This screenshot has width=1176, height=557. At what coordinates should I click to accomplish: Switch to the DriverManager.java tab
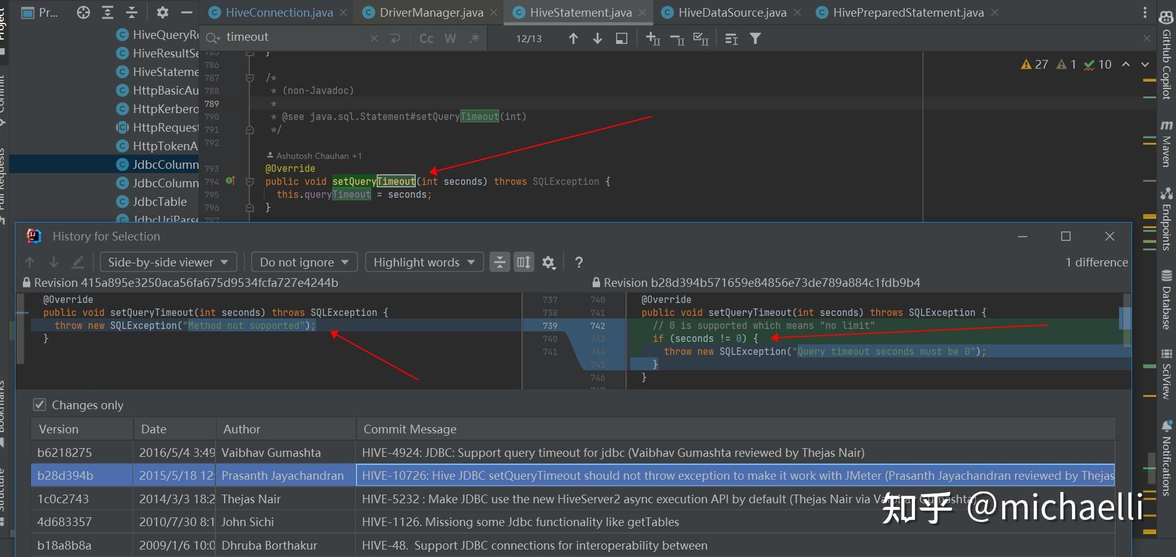point(431,12)
